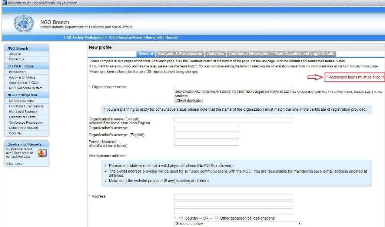Focus the third Address line field

pos(233,211)
